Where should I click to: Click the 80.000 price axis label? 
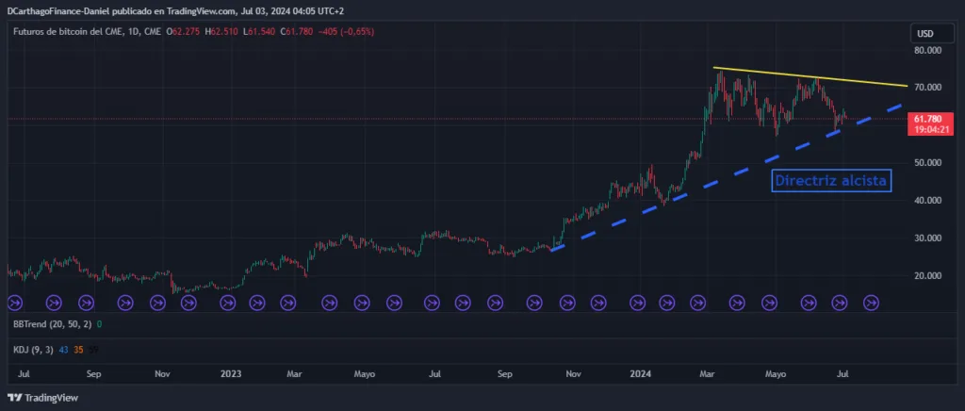click(928, 50)
